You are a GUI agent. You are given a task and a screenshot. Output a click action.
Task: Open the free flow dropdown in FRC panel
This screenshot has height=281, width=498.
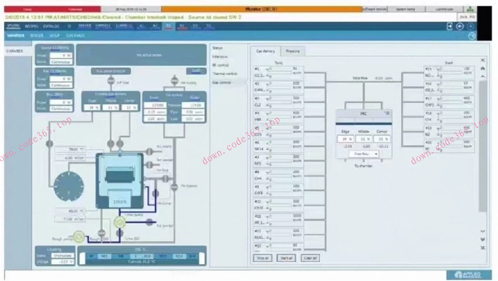[x=364, y=154]
